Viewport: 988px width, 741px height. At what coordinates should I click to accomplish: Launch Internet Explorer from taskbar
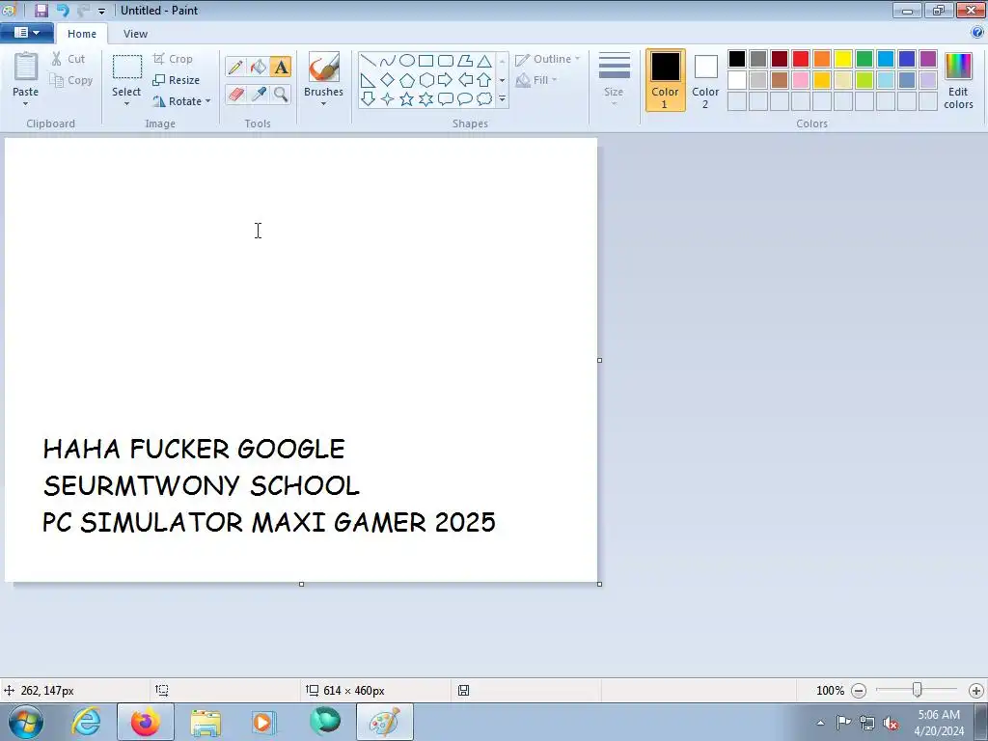point(86,722)
